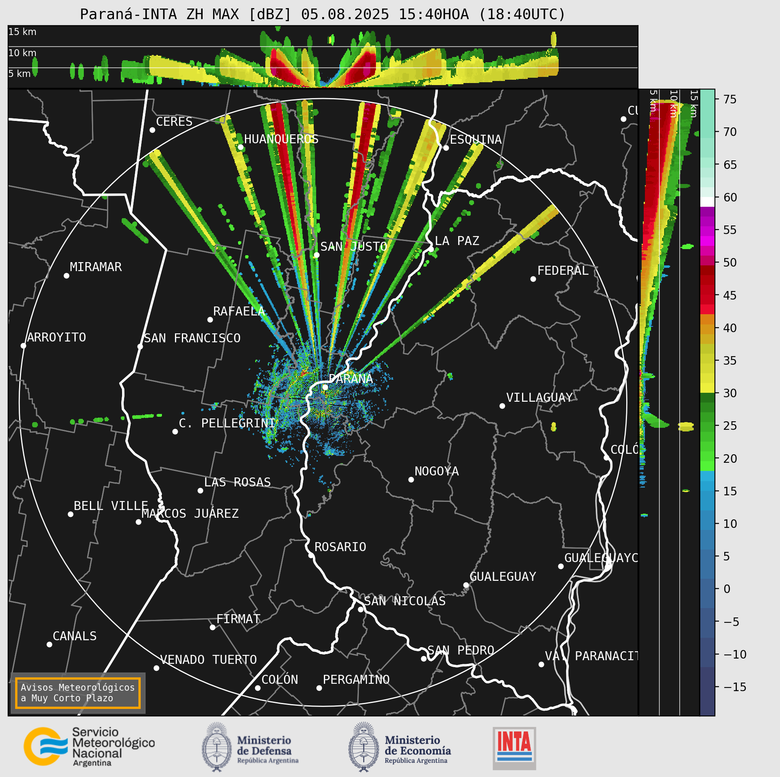Click the SAN FRANCISCO city label
780x777 pixels.
(x=192, y=338)
